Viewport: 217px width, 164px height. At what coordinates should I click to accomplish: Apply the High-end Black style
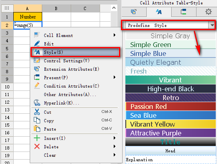[x=170, y=89]
